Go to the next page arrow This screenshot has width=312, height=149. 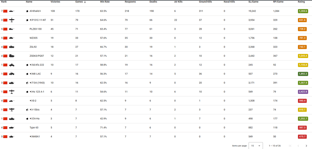306,146
